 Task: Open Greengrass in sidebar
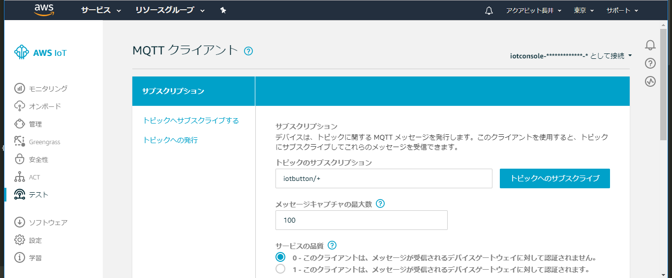coord(44,142)
